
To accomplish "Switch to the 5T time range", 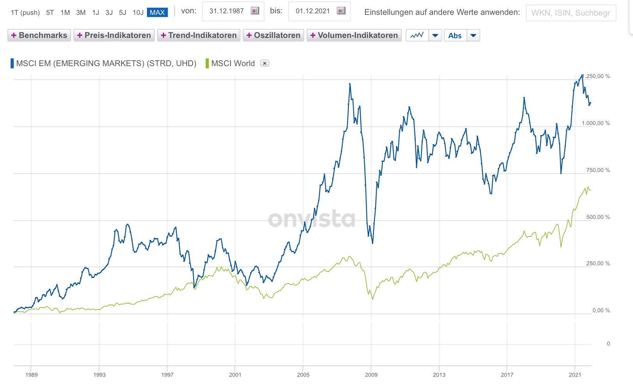I will point(50,13).
